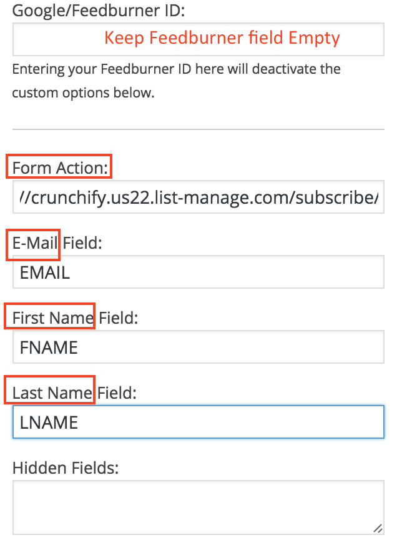Click the Hidden Fields textarea resize handle
The width and height of the screenshot is (397, 545).
click(378, 528)
